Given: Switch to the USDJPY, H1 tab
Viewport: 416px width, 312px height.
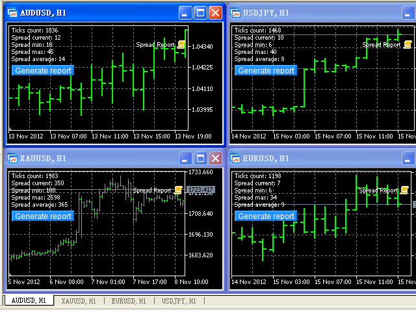Looking at the screenshot, I should point(179,301).
